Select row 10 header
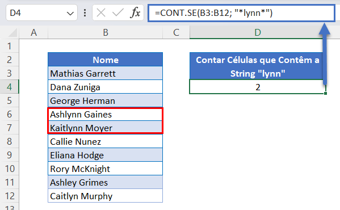The height and width of the screenshot is (210, 340). [9, 169]
